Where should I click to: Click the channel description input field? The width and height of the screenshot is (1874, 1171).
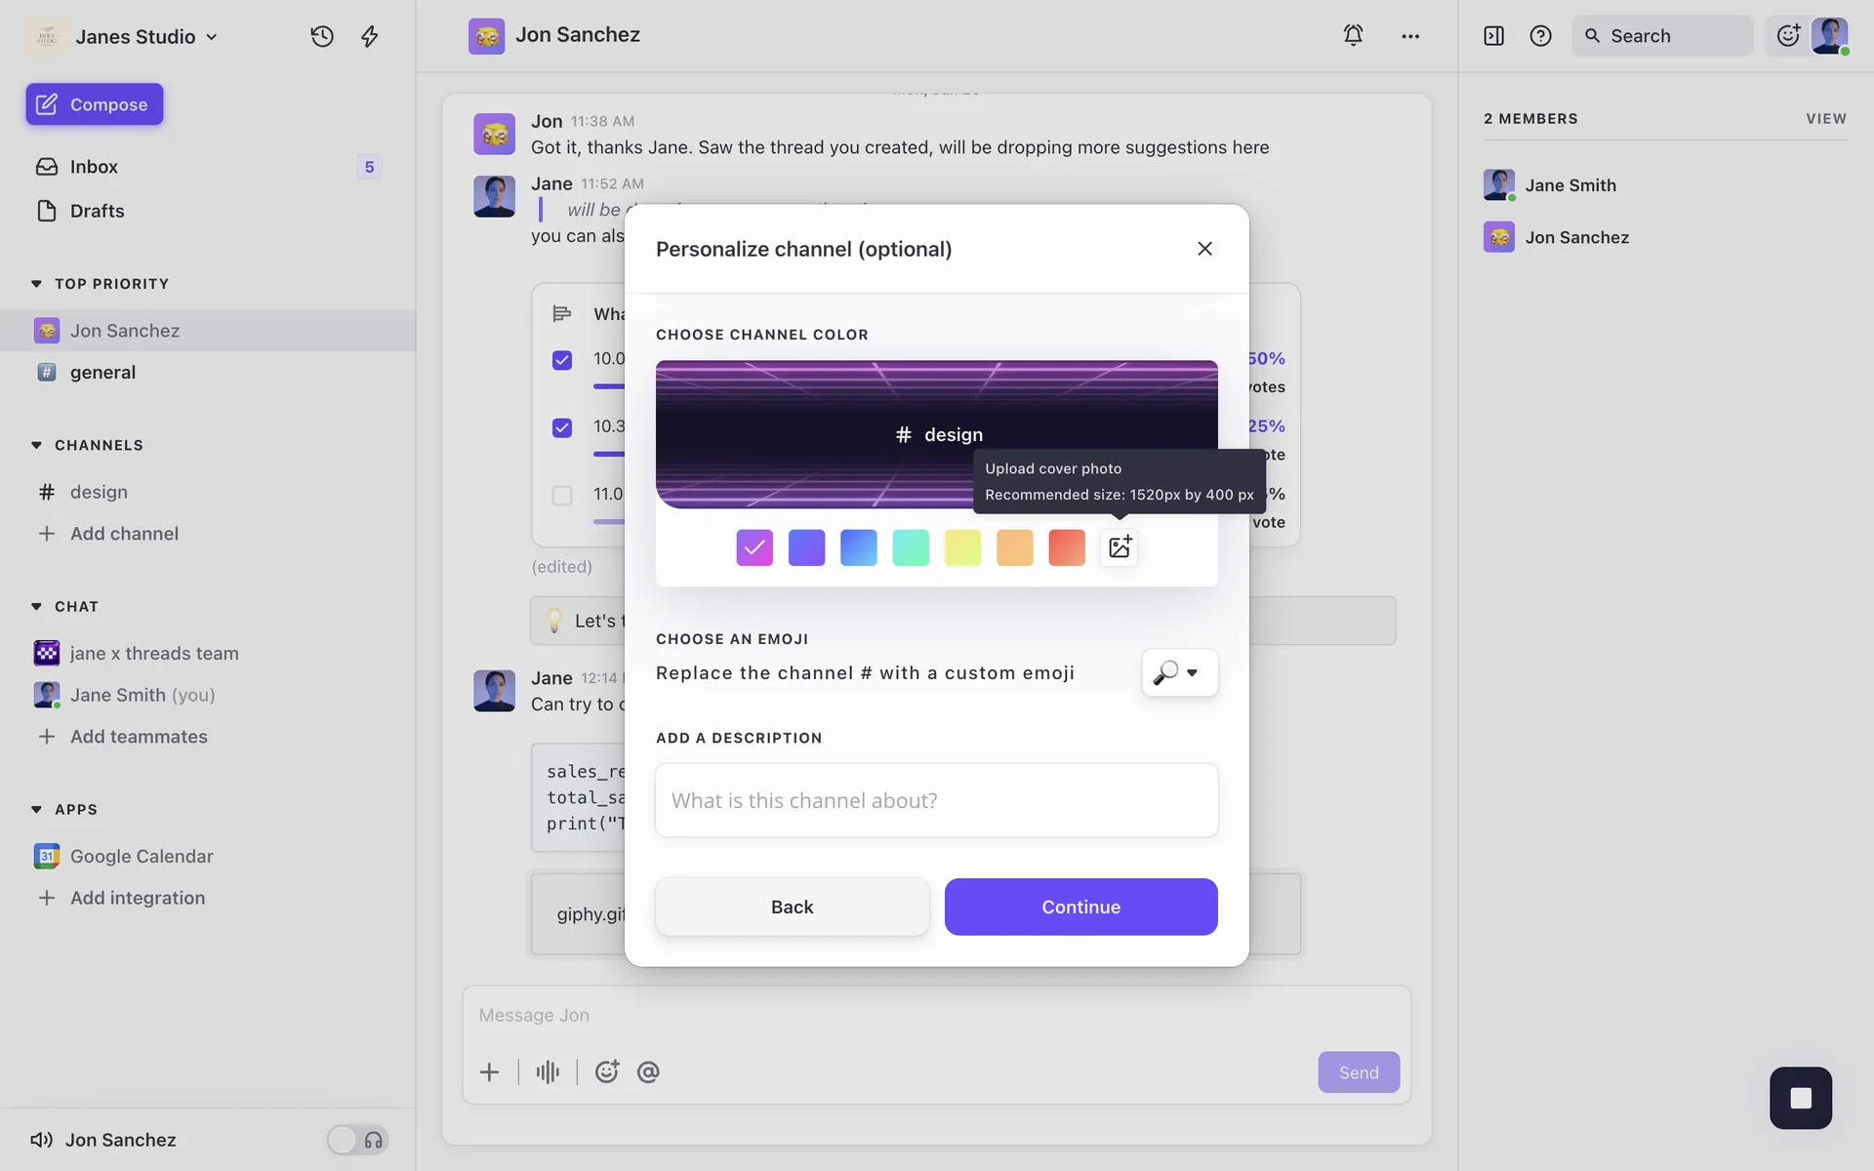click(936, 800)
